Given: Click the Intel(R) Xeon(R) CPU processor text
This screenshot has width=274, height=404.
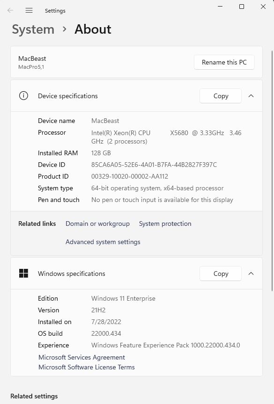Looking at the screenshot, I should click(166, 137).
